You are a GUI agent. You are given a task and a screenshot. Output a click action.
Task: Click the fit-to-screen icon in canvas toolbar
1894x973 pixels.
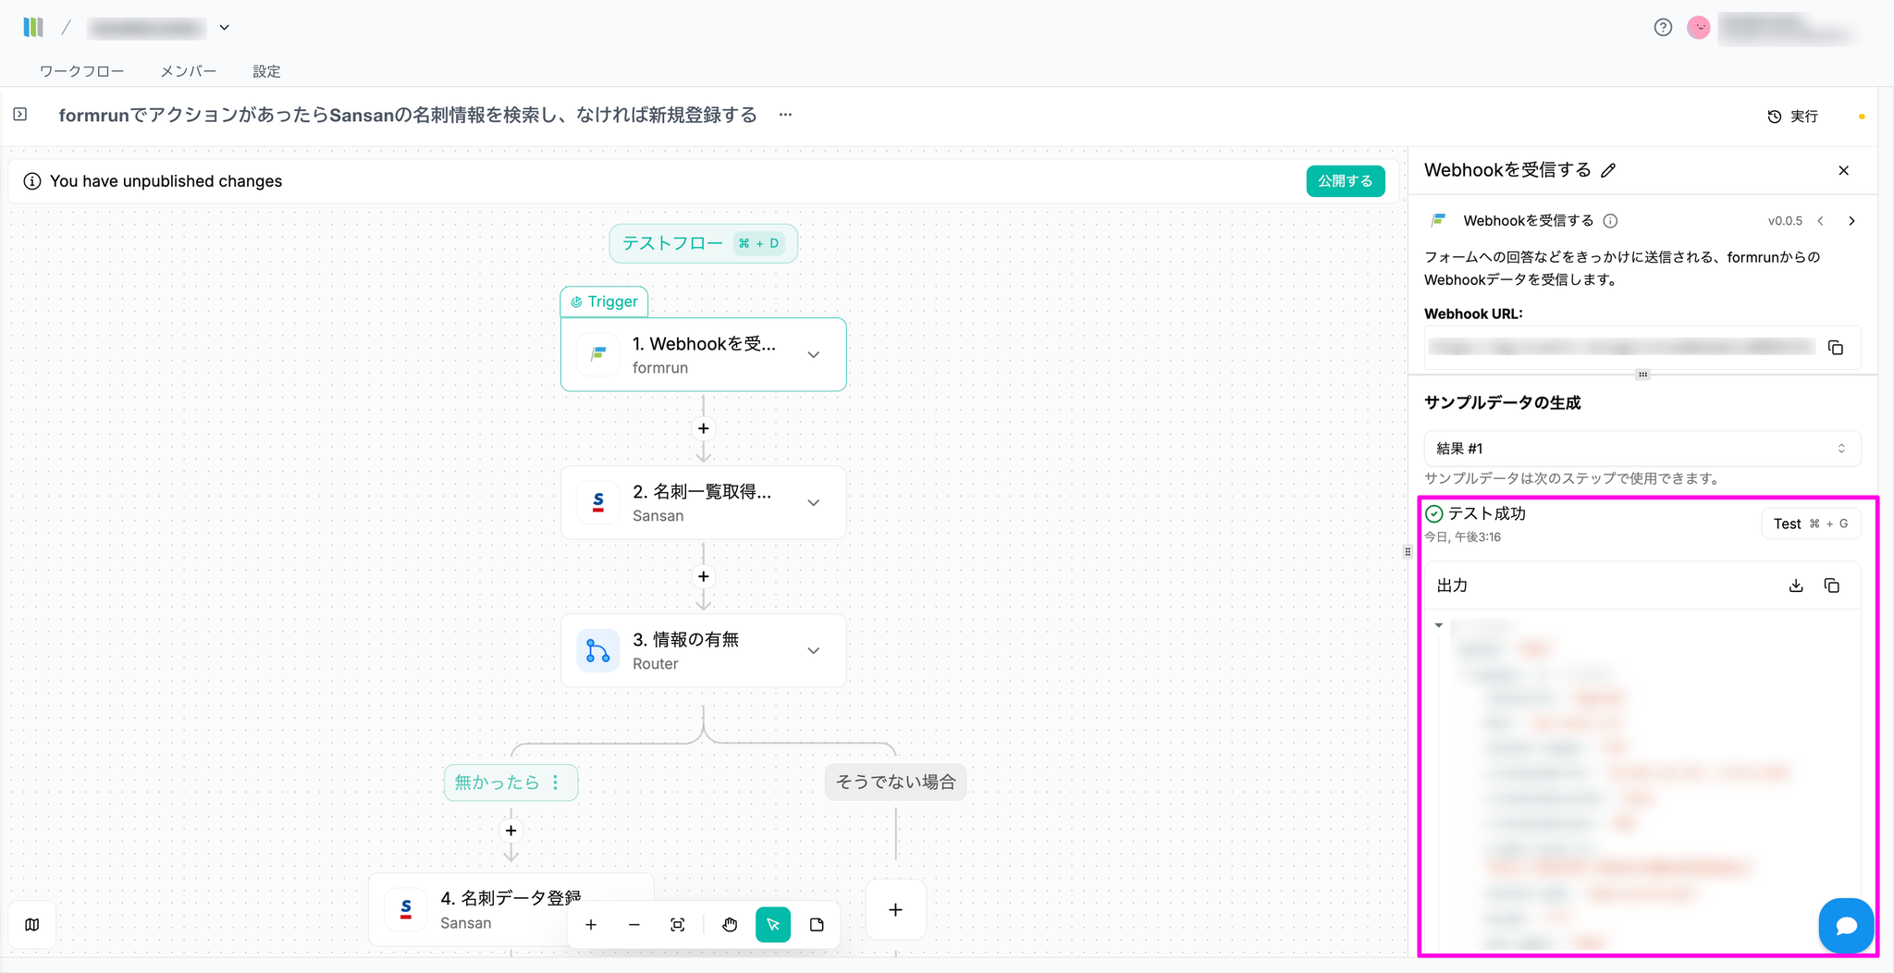tap(678, 925)
